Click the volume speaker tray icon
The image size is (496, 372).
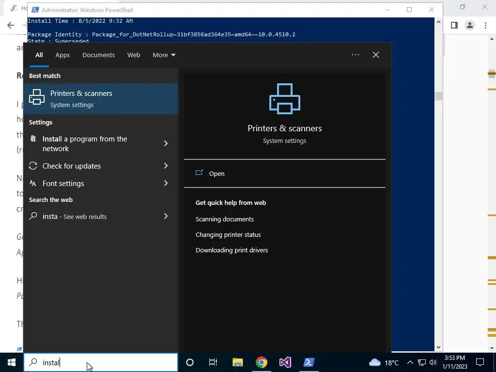tap(433, 362)
